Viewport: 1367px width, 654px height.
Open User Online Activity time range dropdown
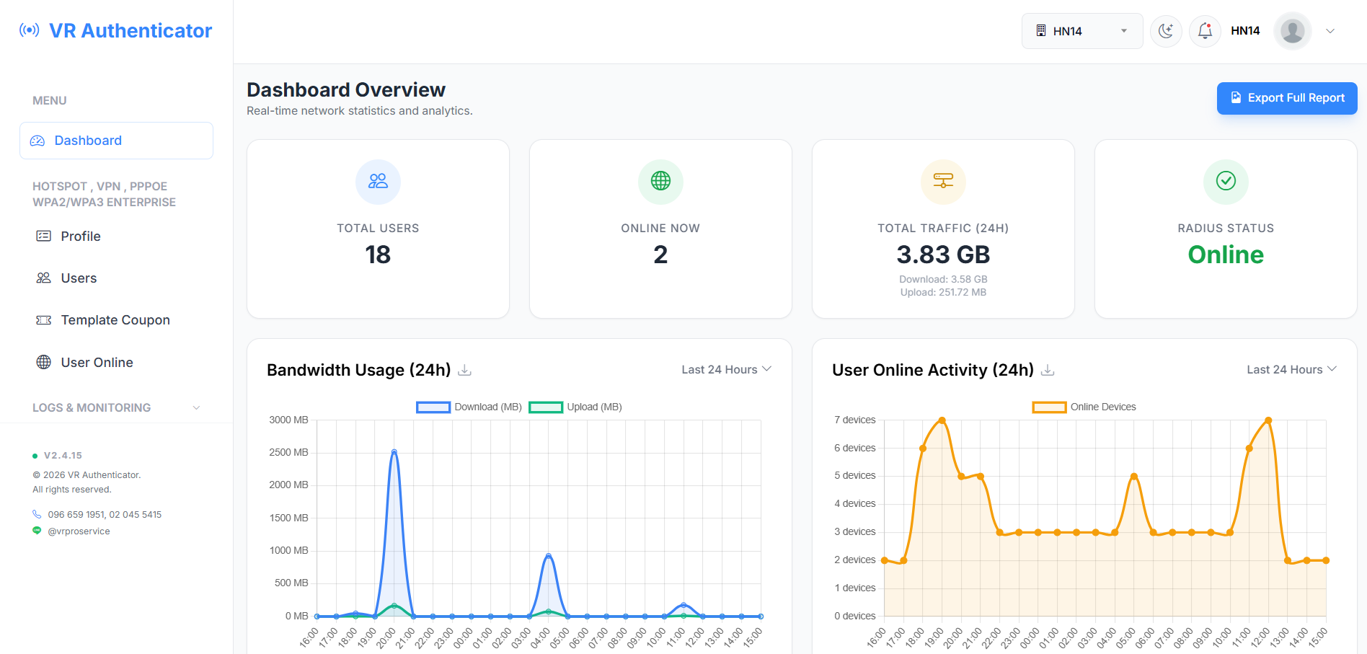pyautogui.click(x=1291, y=369)
